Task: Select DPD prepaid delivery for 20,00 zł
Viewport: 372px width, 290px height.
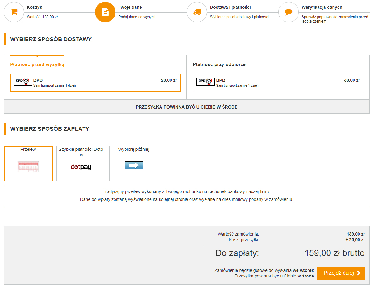Action: [95, 83]
